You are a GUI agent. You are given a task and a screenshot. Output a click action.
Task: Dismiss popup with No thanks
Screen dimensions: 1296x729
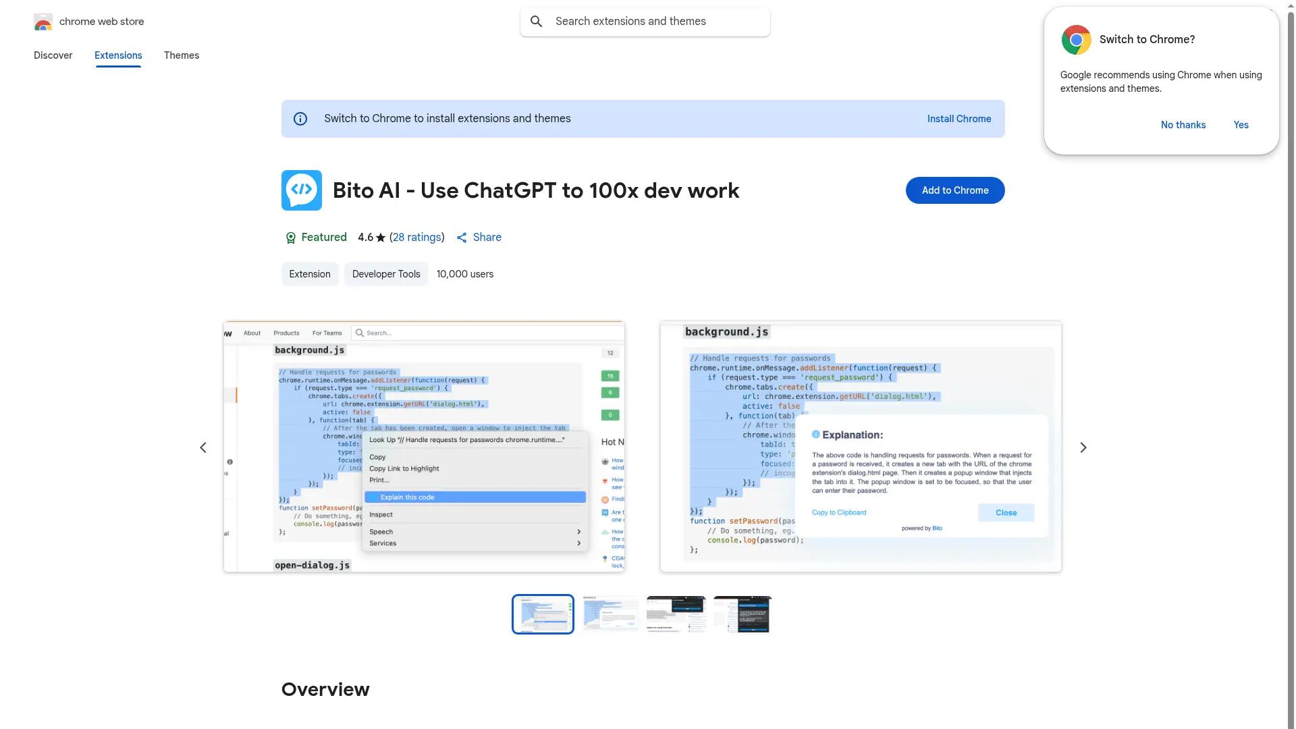click(1183, 125)
